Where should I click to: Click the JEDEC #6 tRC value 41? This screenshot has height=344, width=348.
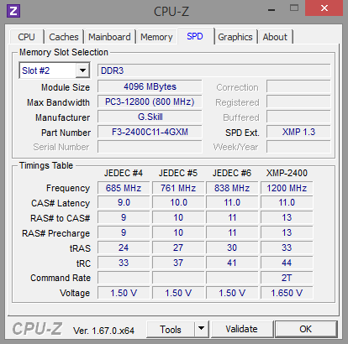[x=232, y=263]
